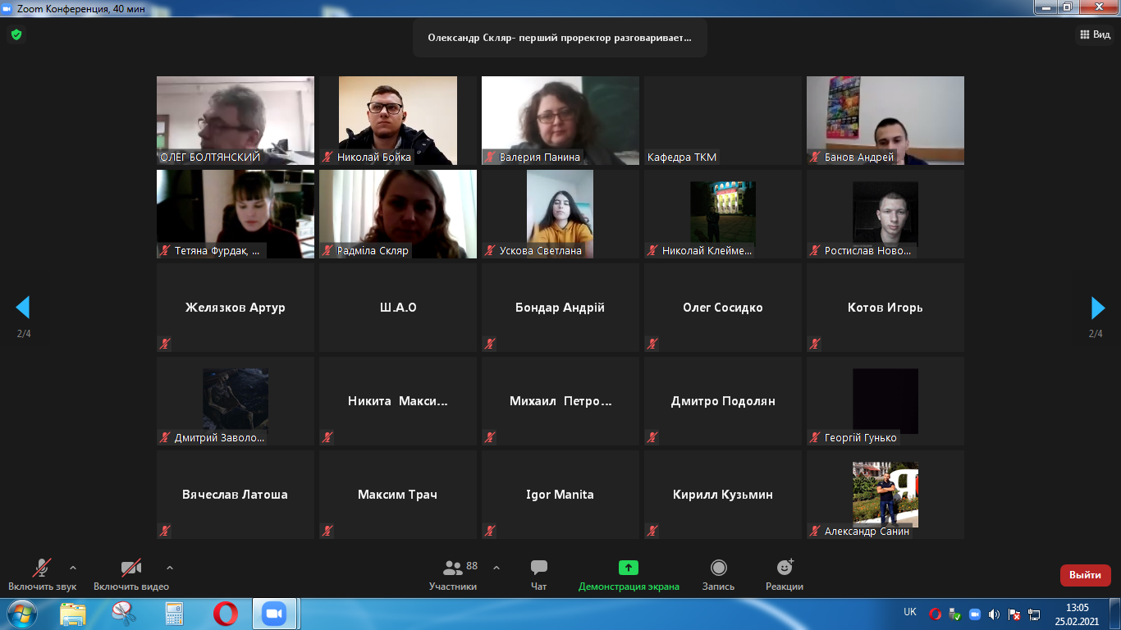Expand video options arrow beside camera
This screenshot has height=630, width=1121.
click(170, 568)
